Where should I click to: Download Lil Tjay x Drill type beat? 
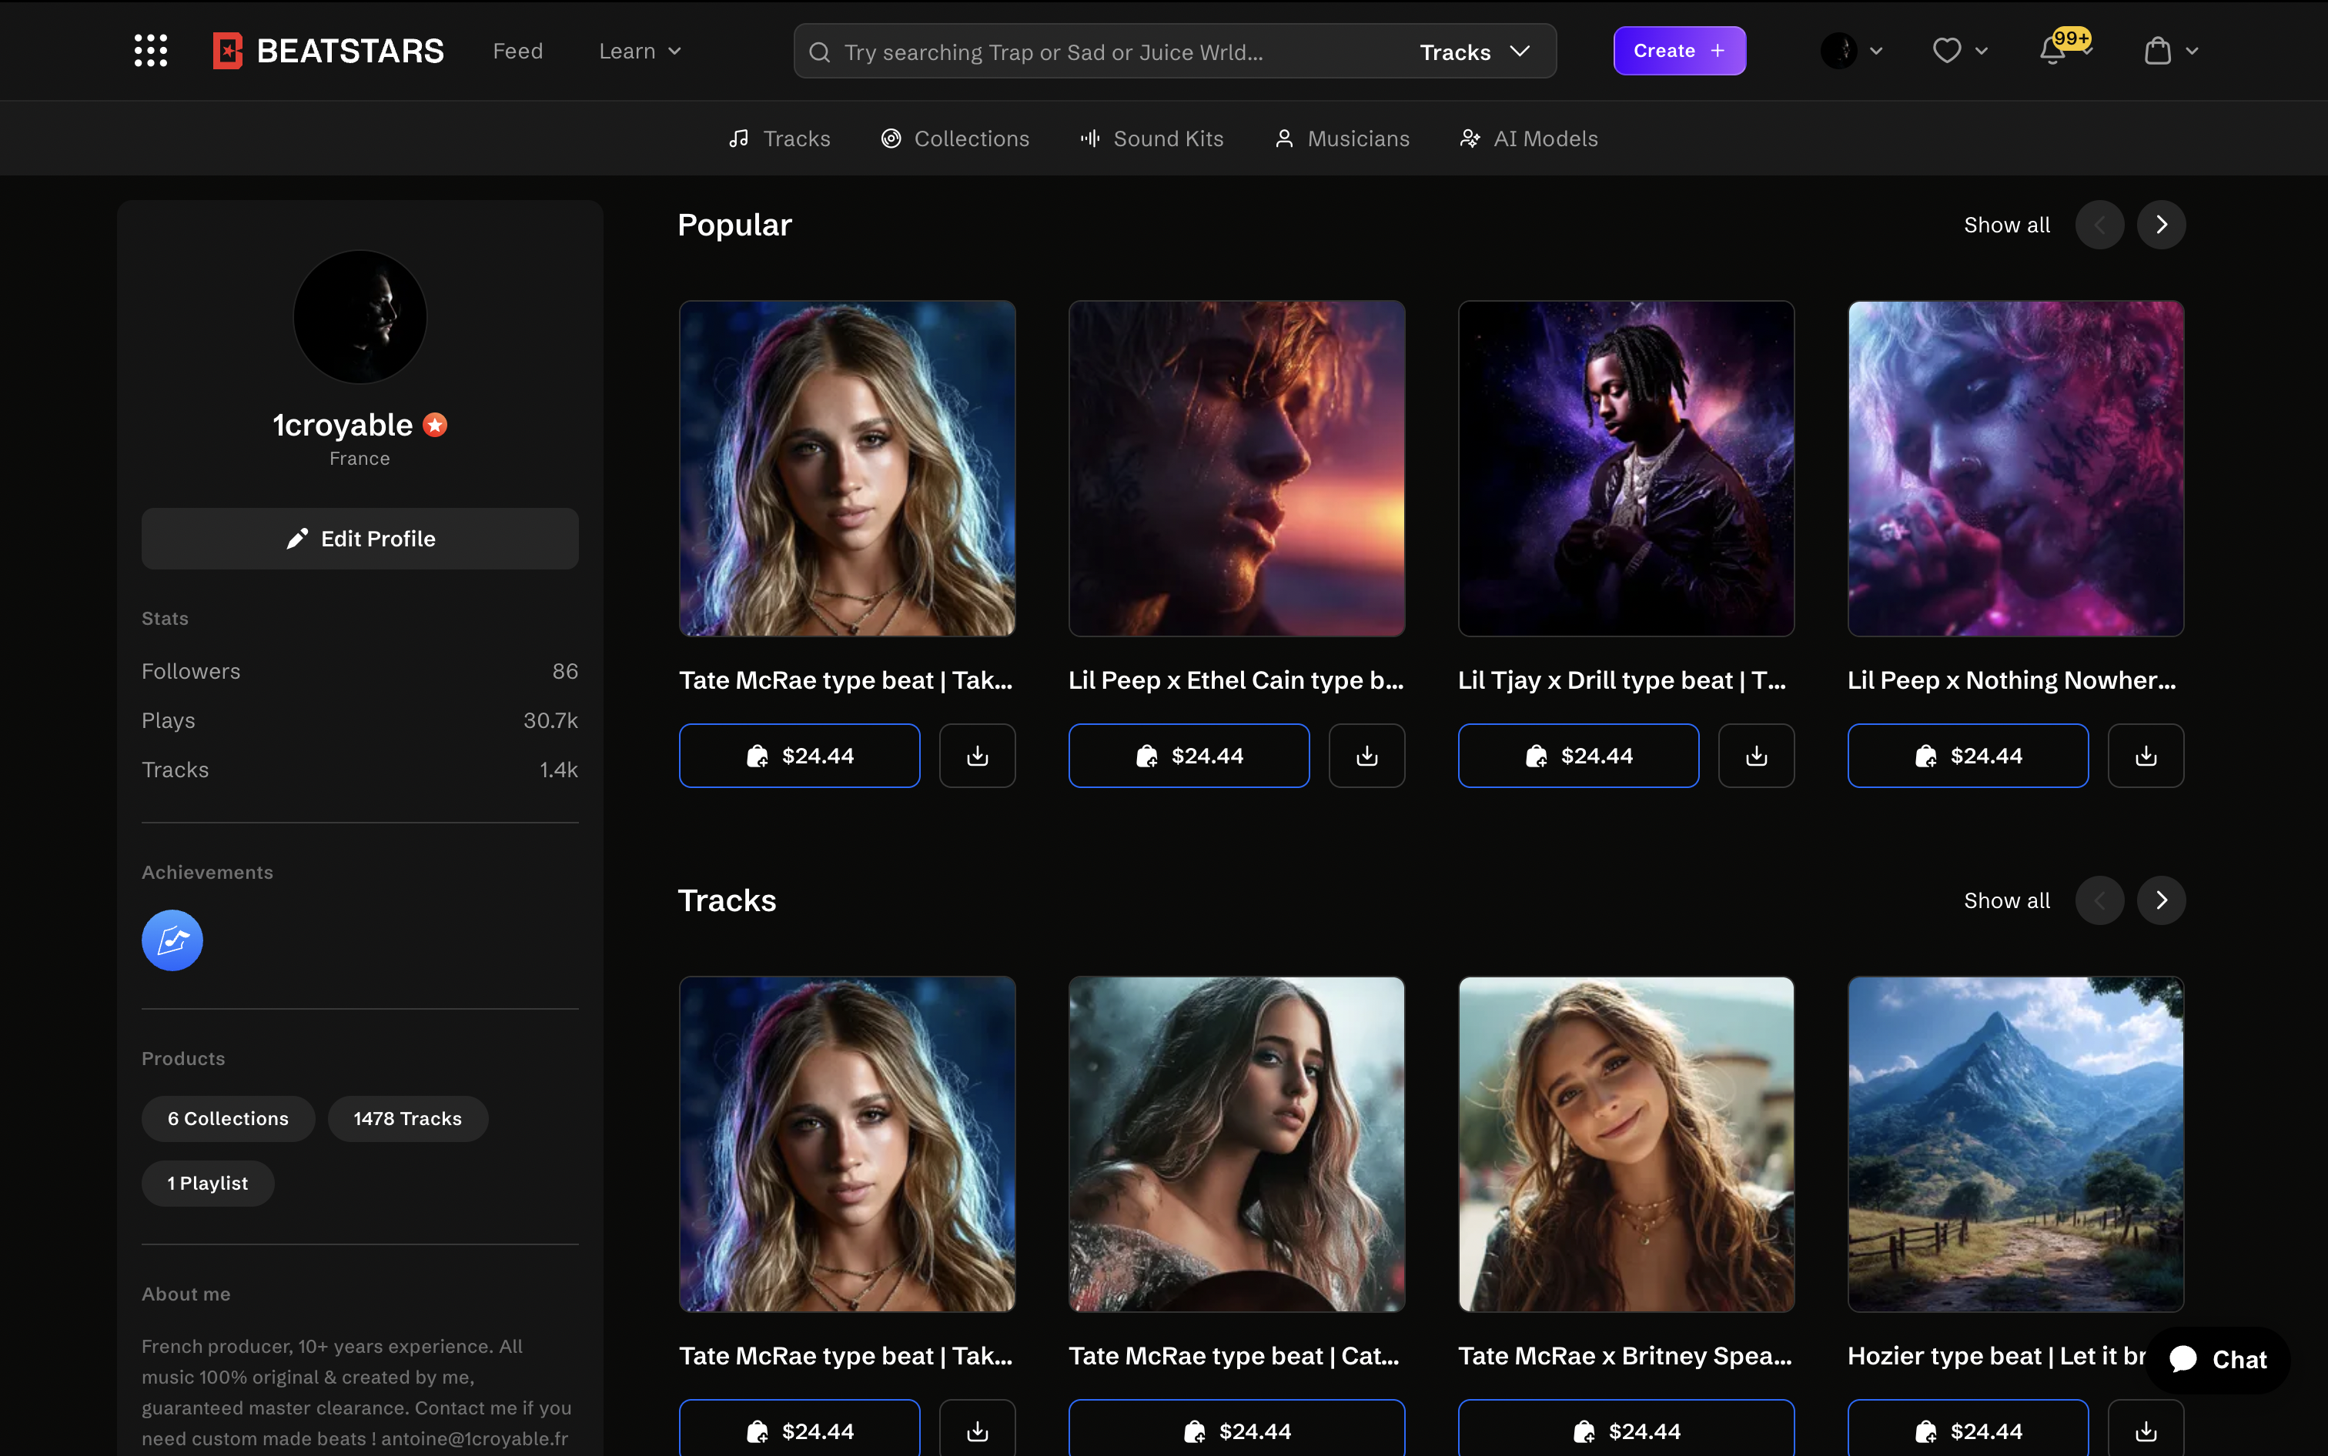tap(1756, 756)
